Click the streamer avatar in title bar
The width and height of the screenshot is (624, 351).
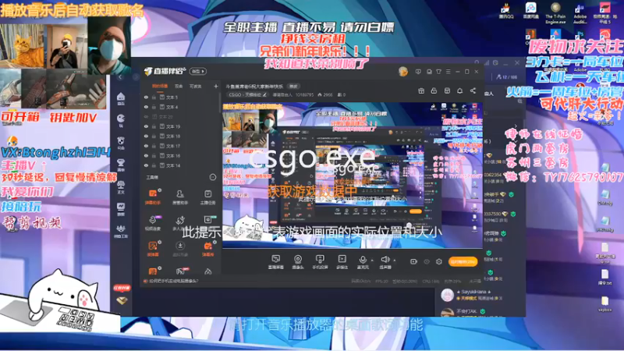(x=402, y=72)
